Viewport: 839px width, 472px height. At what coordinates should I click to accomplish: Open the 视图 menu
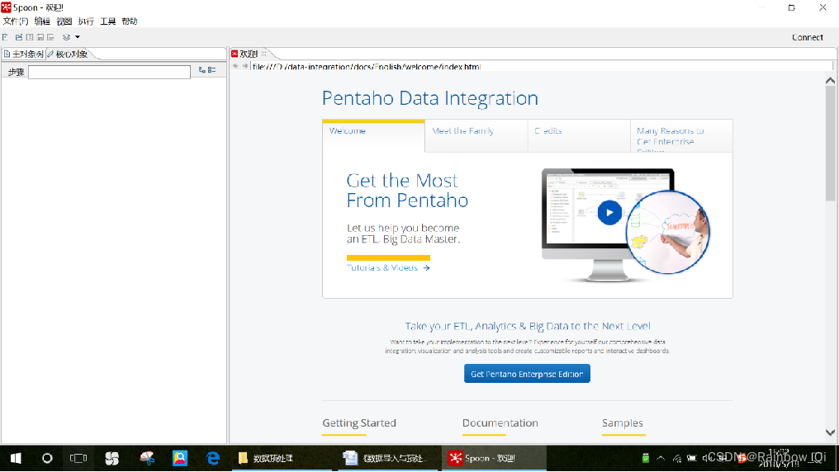click(x=64, y=21)
